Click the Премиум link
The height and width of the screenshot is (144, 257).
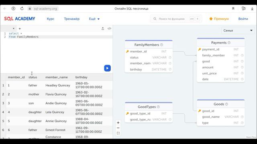click(x=219, y=19)
